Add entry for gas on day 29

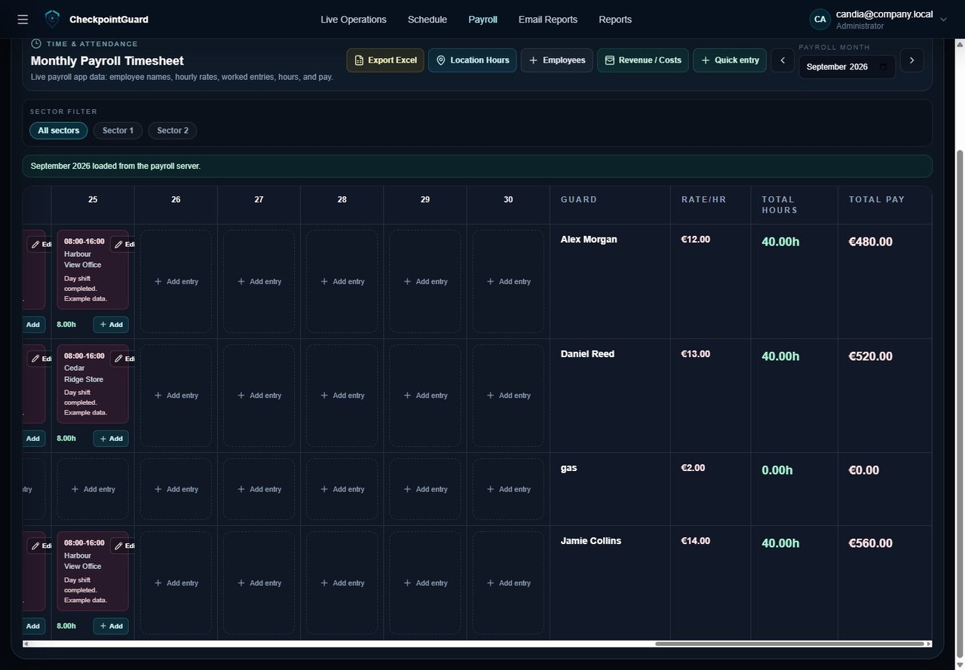(425, 489)
